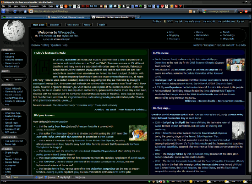Open the teddy bear bee thumbnail image

coord(138,133)
